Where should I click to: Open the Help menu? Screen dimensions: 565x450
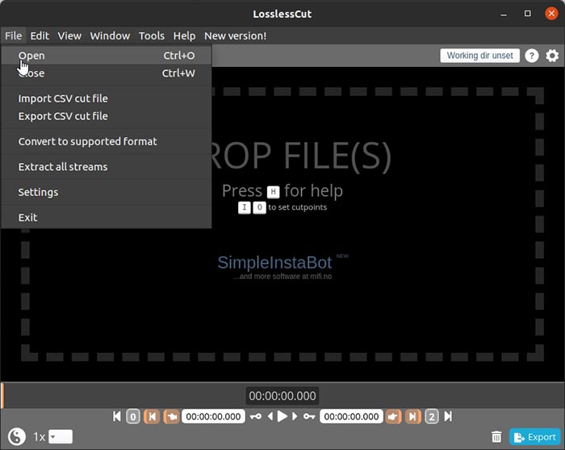184,35
